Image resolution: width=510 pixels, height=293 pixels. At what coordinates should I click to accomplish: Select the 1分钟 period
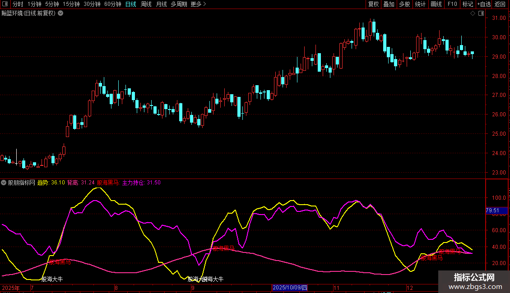[34, 4]
